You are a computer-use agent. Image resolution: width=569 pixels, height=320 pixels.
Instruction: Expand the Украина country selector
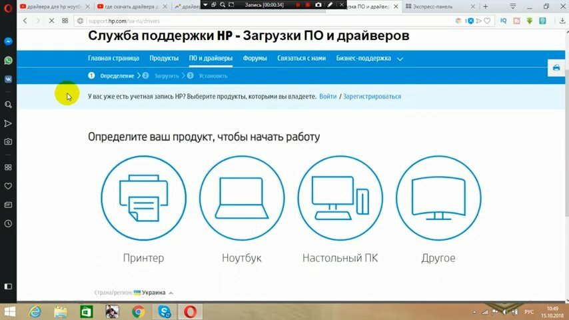[x=154, y=293]
